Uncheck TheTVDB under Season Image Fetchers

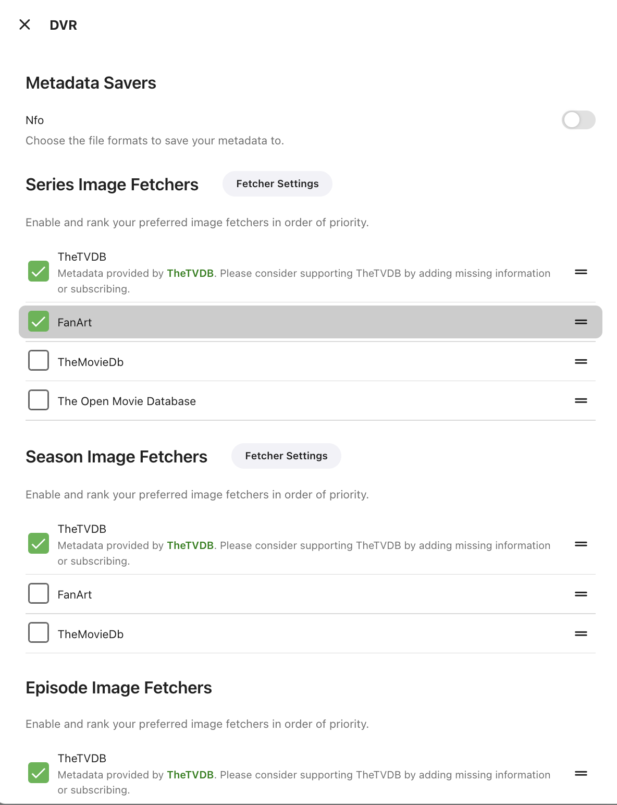pyautogui.click(x=39, y=544)
